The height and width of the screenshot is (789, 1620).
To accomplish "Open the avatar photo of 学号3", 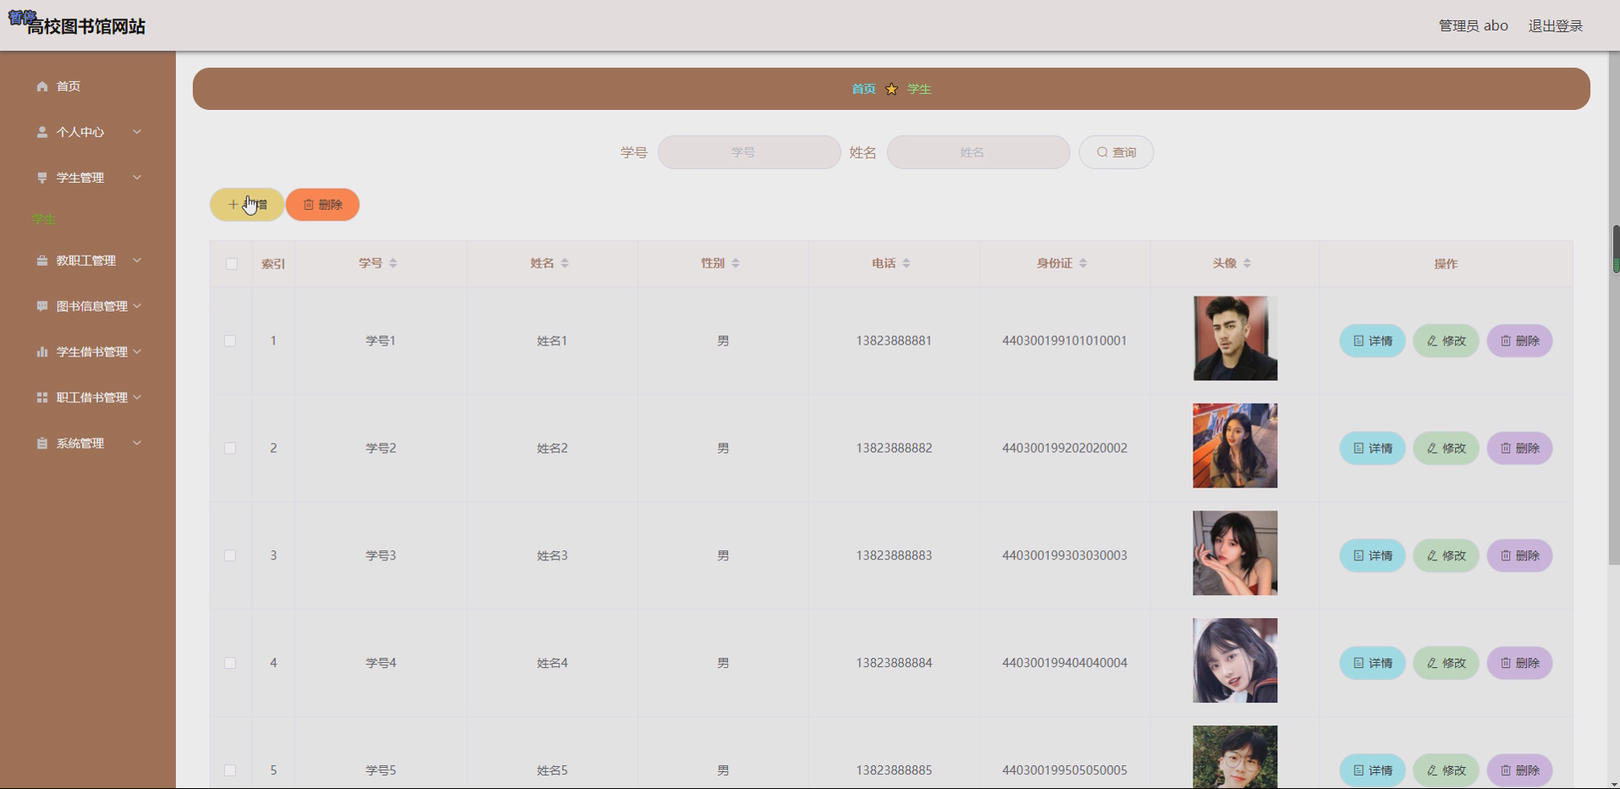I will [x=1235, y=554].
